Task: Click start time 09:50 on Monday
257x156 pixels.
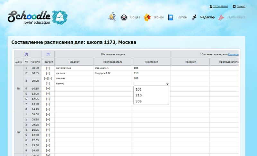Action: click(35, 81)
